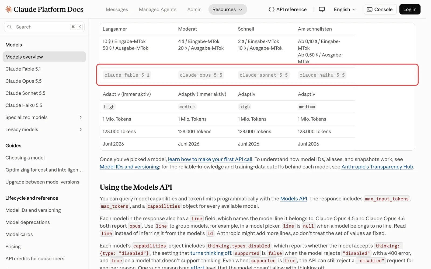431x269 pixels.
Task: Click the claude-fable-5-1 model ID cell
Action: 127,75
